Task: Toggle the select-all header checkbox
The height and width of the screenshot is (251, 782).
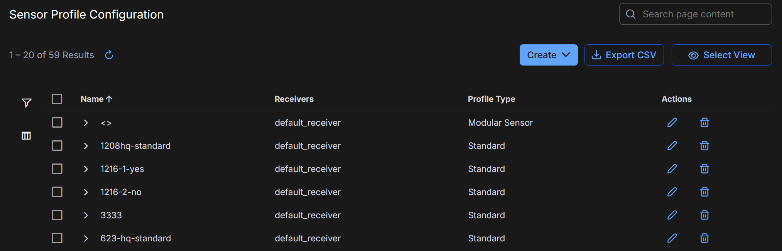Action: pyautogui.click(x=57, y=99)
